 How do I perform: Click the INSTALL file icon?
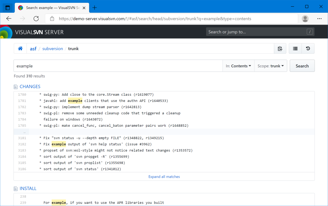click(x=16, y=189)
